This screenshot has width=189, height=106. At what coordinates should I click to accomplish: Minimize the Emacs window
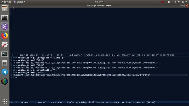coord(182,6)
